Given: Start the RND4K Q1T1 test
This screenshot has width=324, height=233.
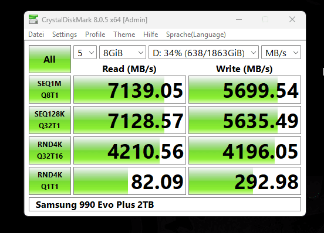Looking at the screenshot, I should tap(50, 181).
